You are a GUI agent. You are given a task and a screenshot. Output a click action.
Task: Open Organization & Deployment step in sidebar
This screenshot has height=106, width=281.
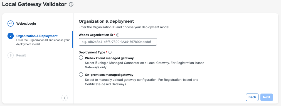pos(37,36)
